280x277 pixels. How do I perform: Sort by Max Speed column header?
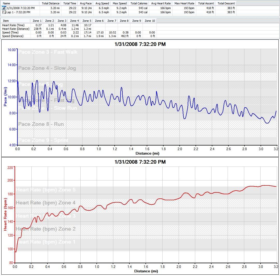point(120,3)
